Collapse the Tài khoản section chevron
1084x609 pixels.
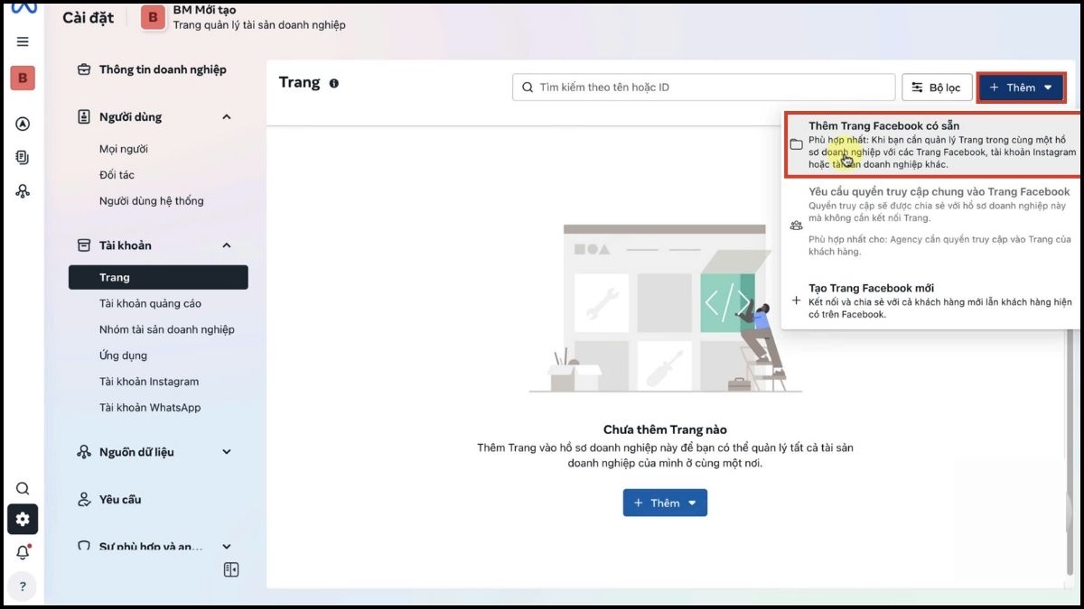[227, 245]
